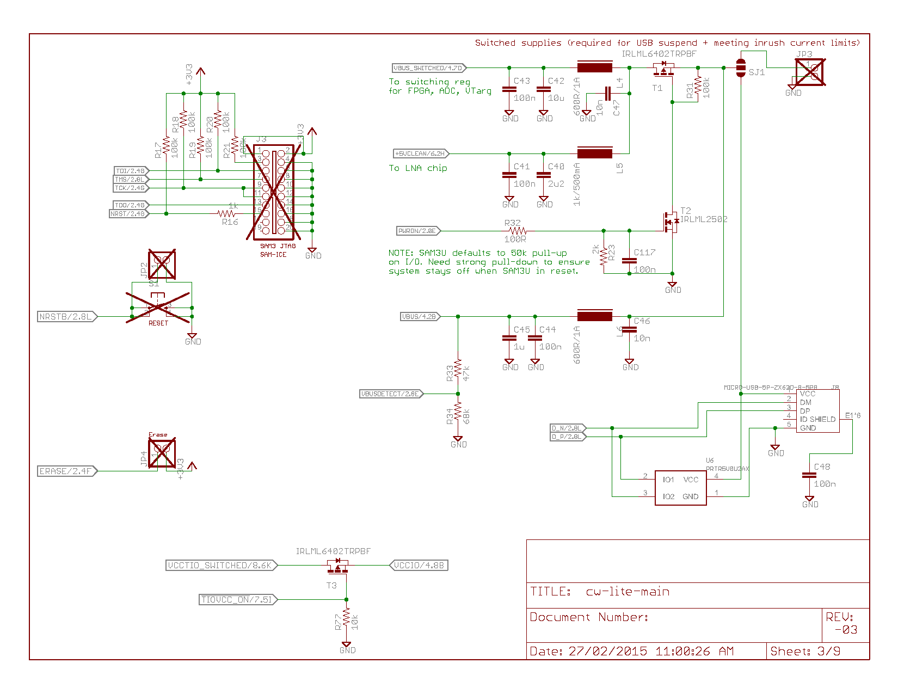Select the NRST/2.4G net label
This screenshot has width=898, height=694.
click(x=130, y=213)
